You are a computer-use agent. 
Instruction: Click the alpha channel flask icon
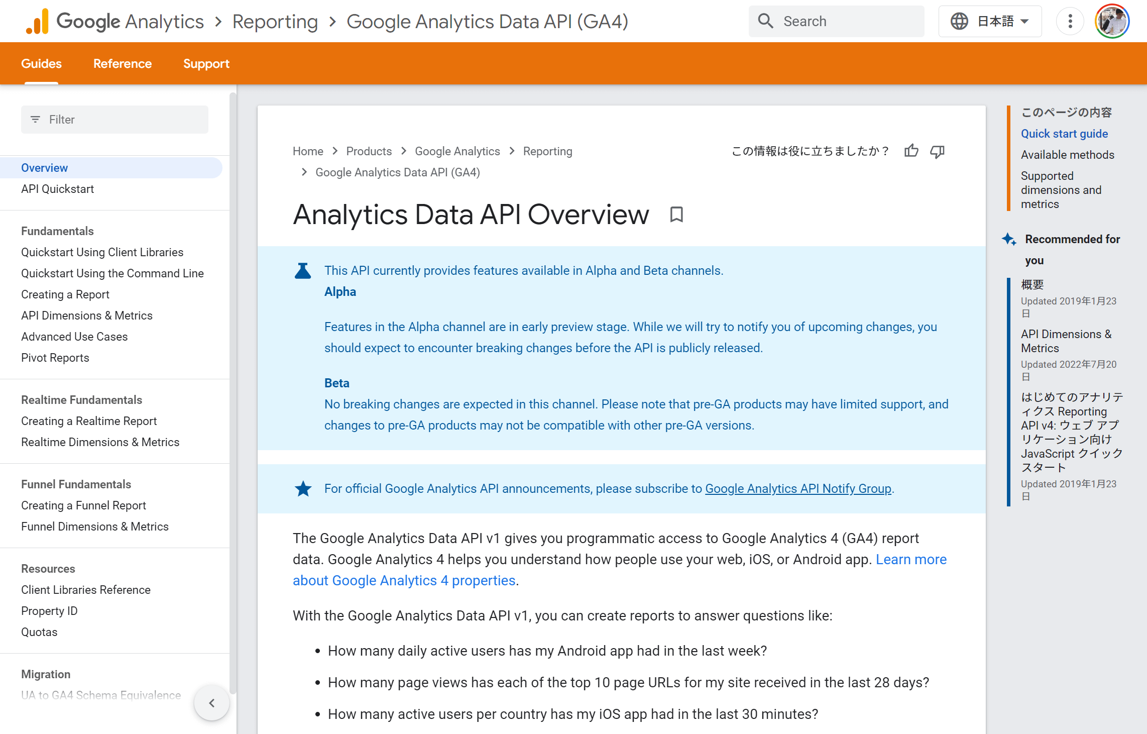tap(303, 270)
